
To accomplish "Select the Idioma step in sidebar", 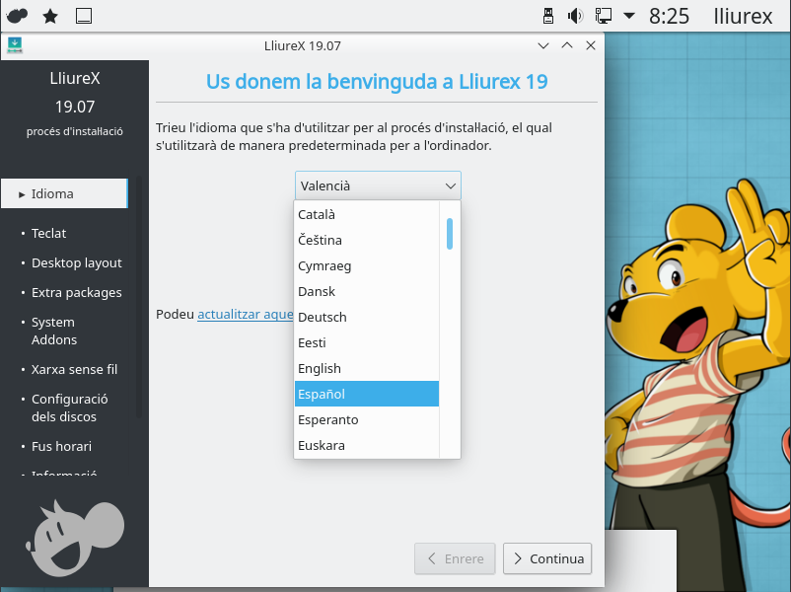I will (64, 194).
